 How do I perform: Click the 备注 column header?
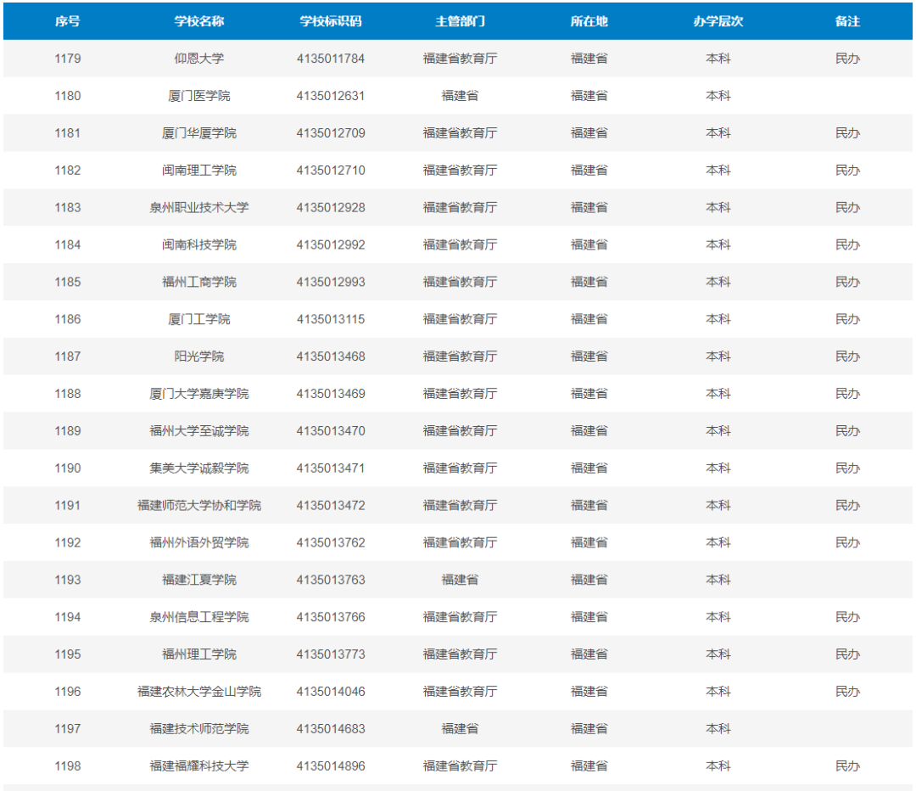pos(848,22)
